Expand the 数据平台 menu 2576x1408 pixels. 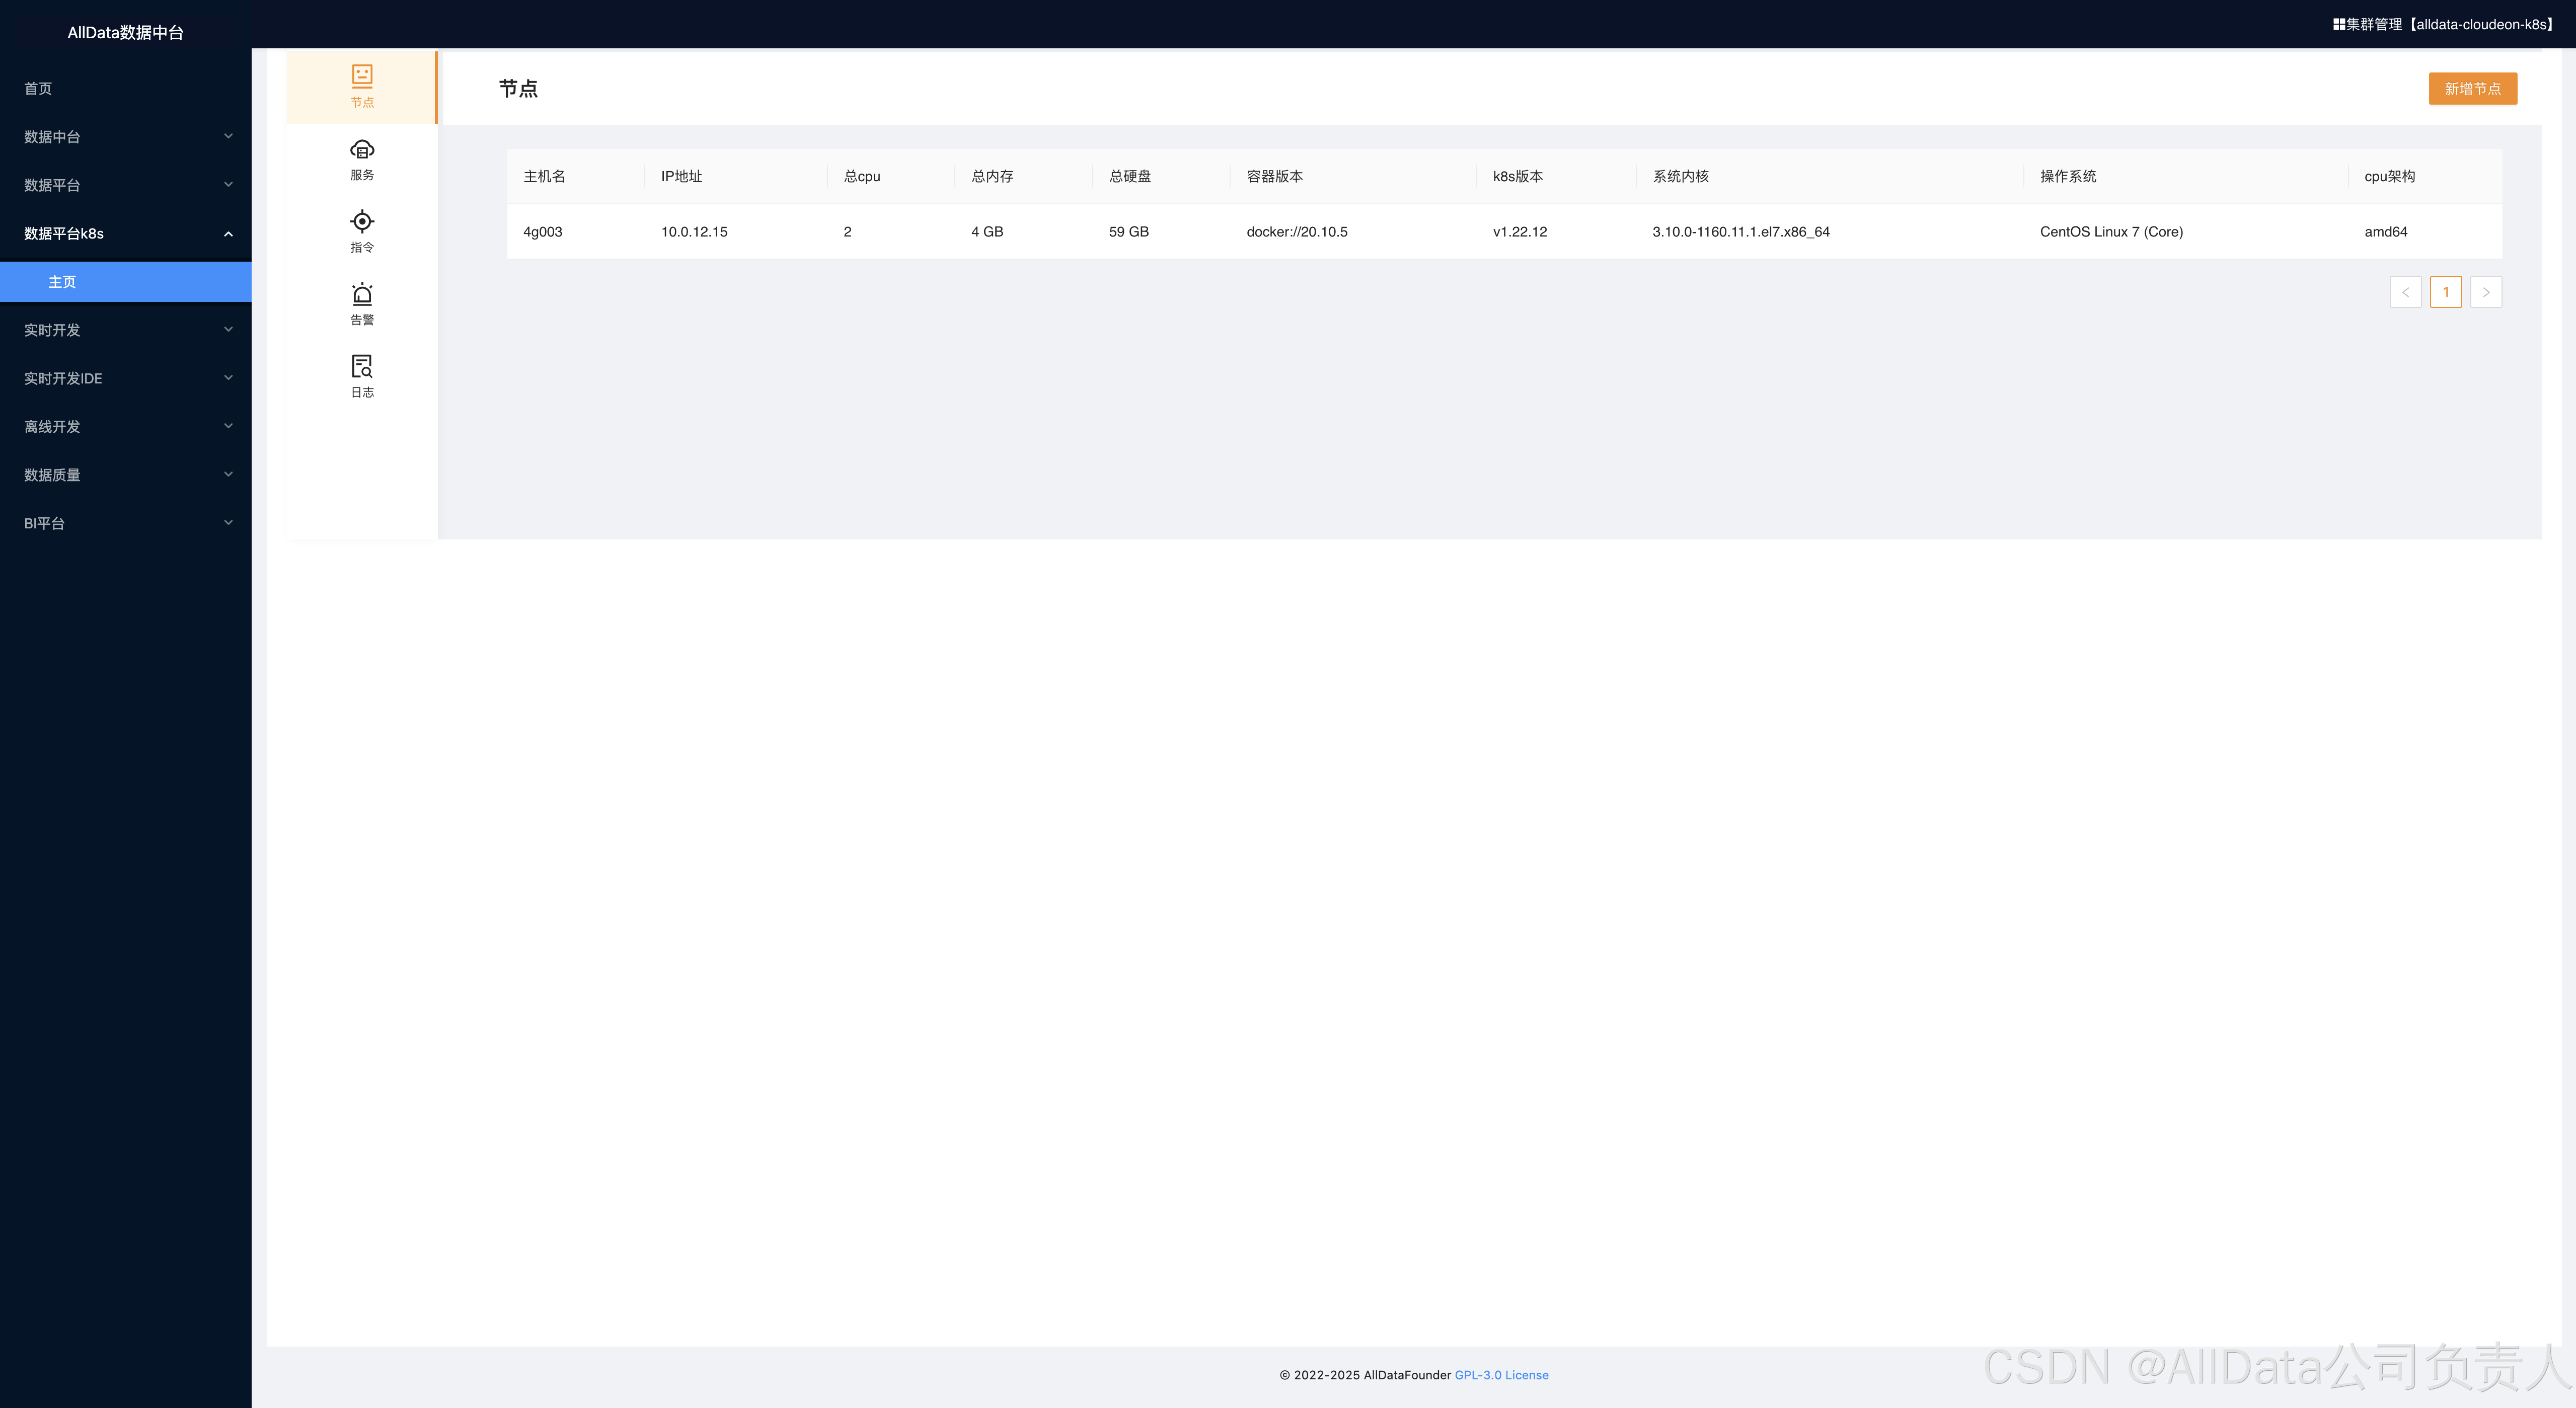tap(125, 185)
